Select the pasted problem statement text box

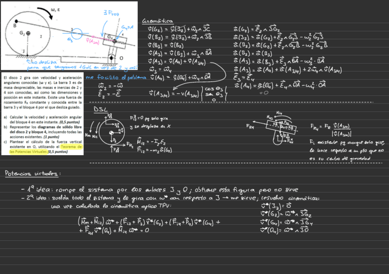[42, 114]
